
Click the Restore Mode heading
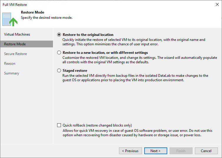tap(33, 12)
